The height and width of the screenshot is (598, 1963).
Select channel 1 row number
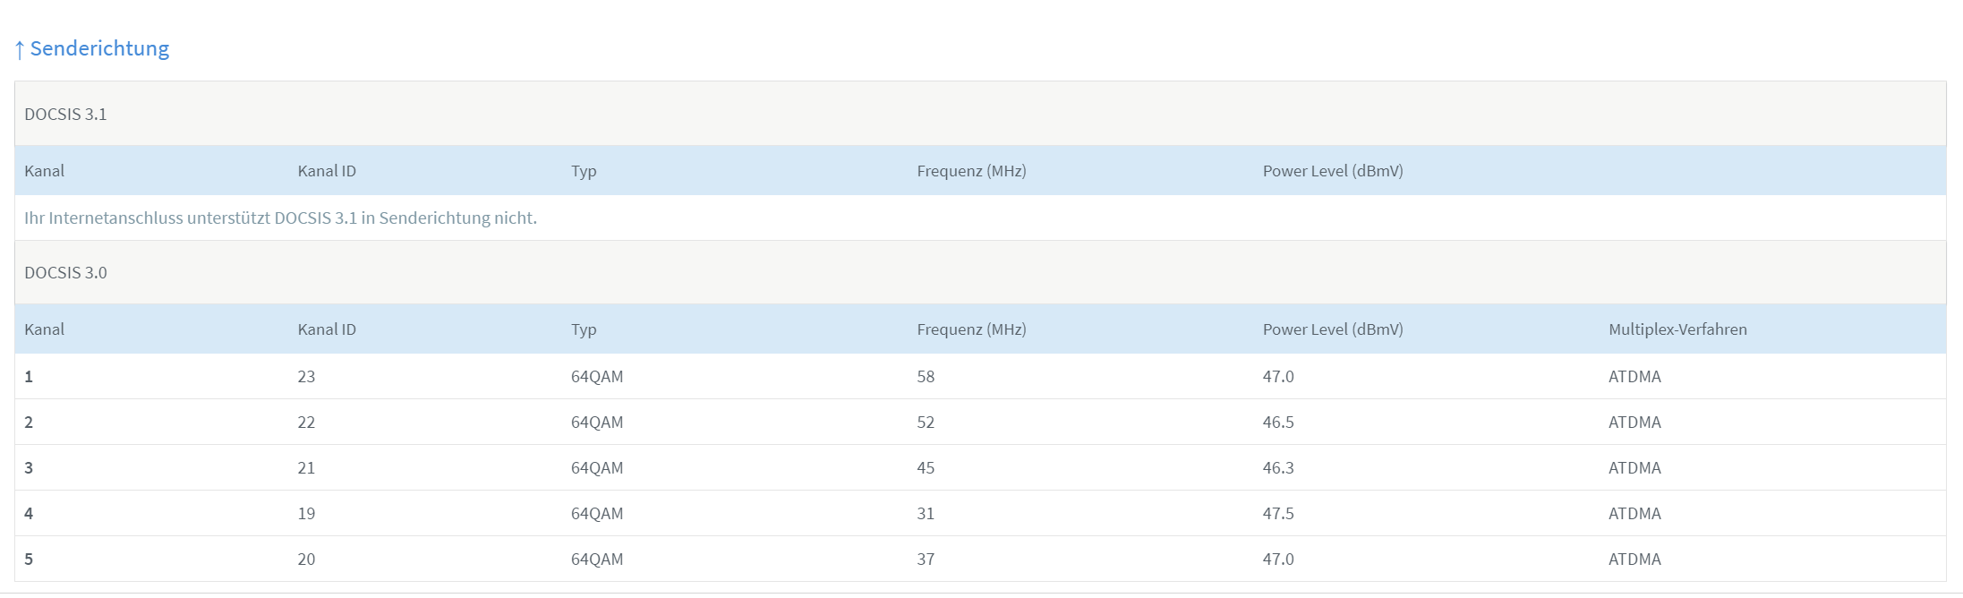29,377
